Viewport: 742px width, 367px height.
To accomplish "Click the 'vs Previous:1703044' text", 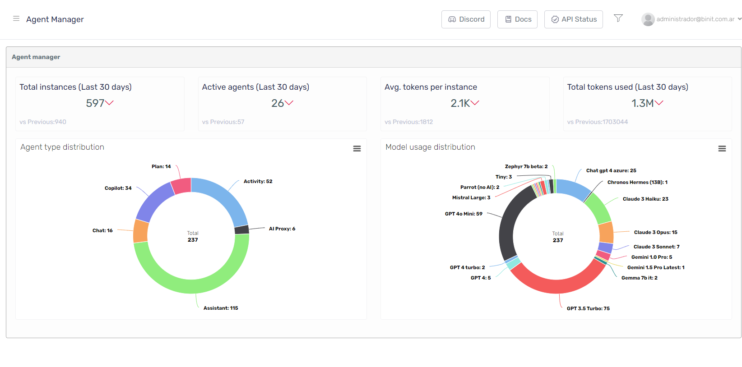I will (598, 122).
